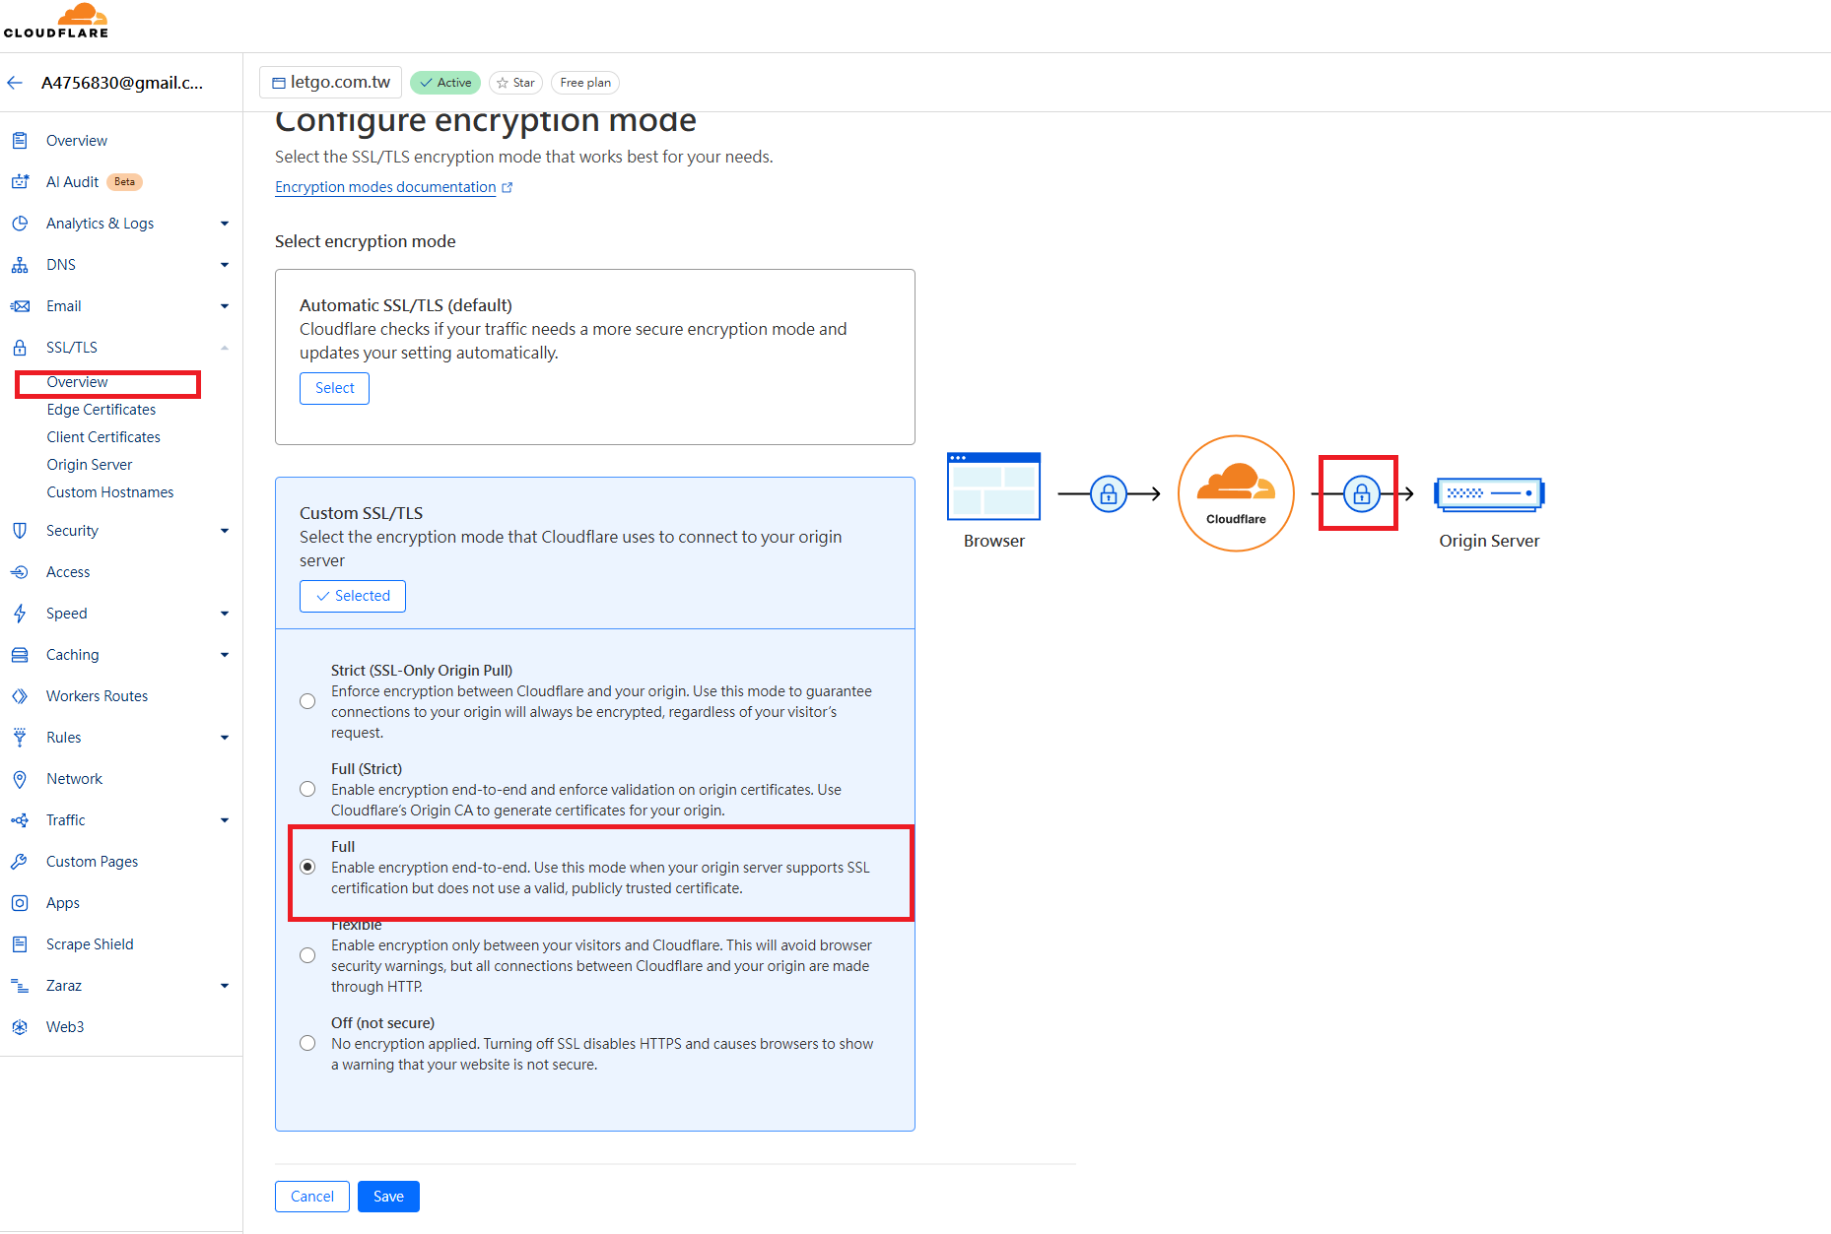Click the Caching icon in the sidebar
This screenshot has width=1831, height=1234.
(x=21, y=654)
